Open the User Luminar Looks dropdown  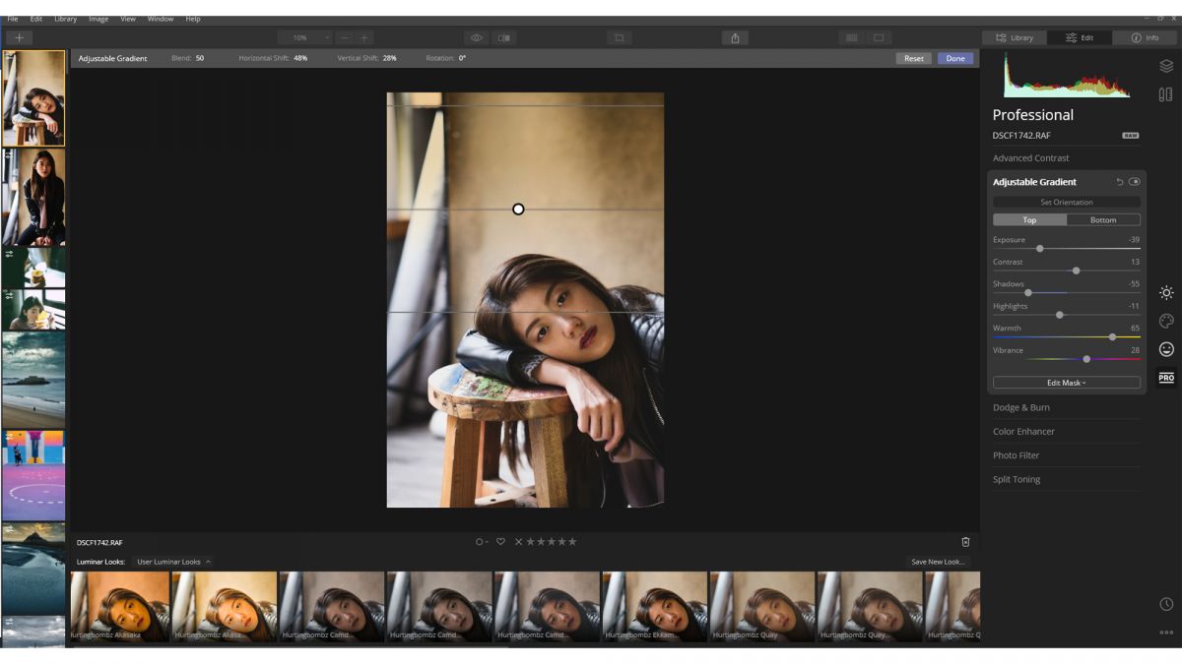pyautogui.click(x=172, y=562)
